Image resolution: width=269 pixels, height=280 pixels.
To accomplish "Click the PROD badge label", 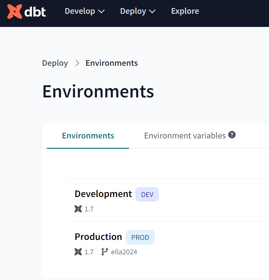I will 140,237.
